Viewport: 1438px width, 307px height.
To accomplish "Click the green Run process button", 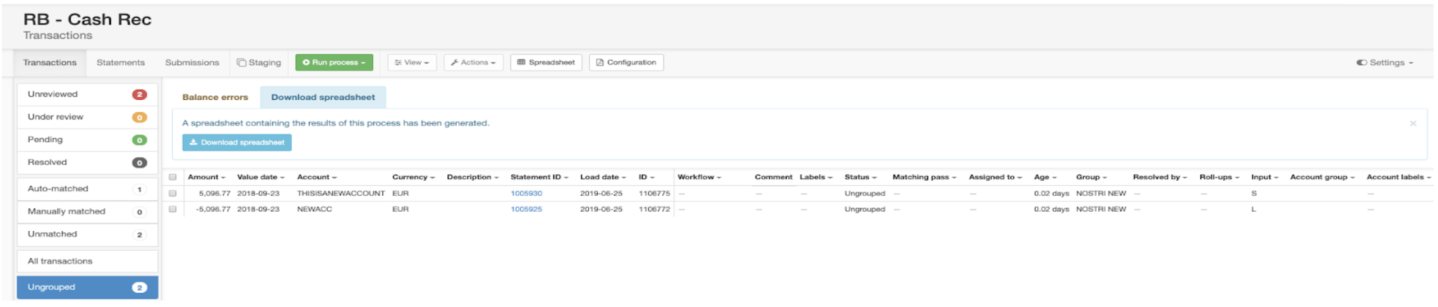I will (334, 63).
